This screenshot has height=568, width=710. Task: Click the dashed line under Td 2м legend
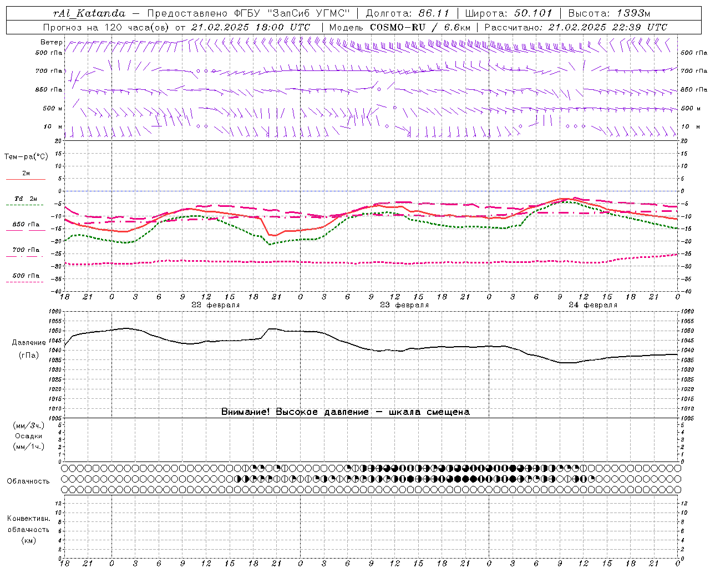tap(25, 205)
